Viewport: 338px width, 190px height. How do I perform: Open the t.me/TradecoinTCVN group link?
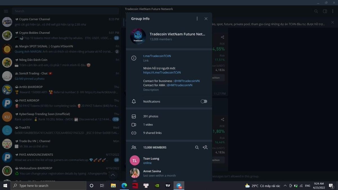[157, 56]
